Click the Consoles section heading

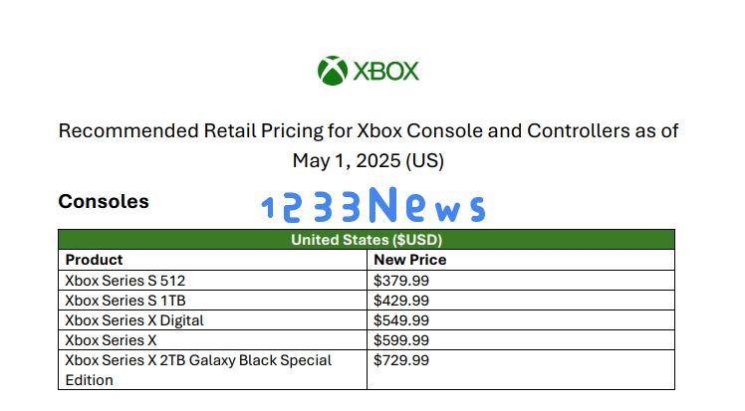[104, 201]
